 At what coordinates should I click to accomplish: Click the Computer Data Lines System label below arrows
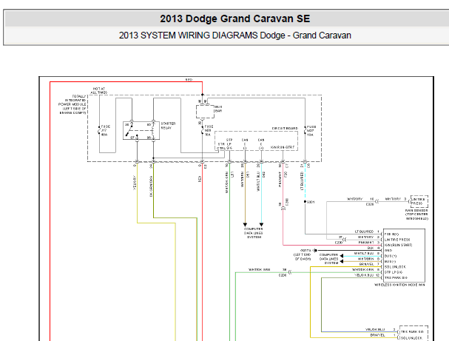coord(254,233)
